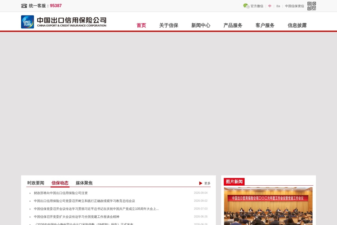Open the 首页 navigation item

(141, 25)
